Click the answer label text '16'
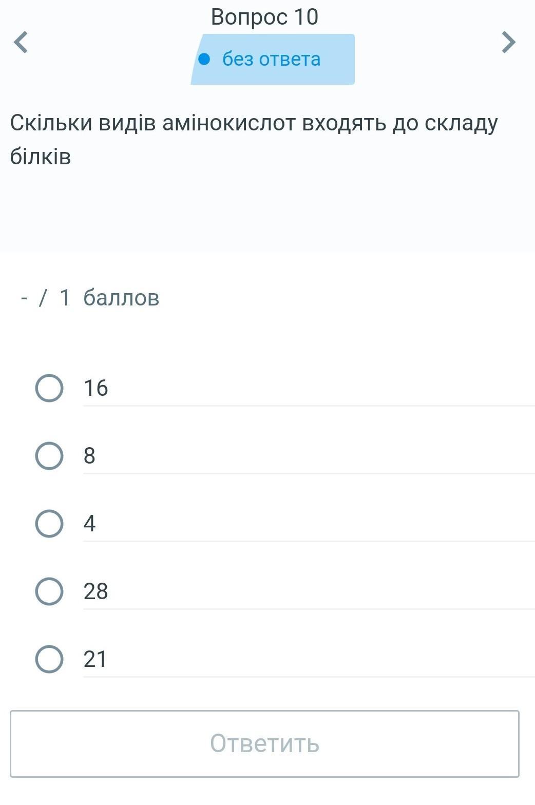Screen dimensions: 535x805 96,388
